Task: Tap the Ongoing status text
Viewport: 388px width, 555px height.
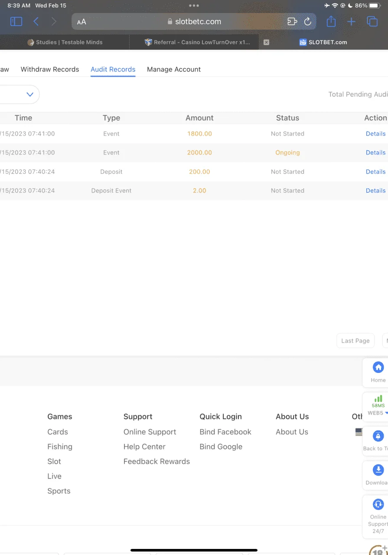Action: click(287, 153)
